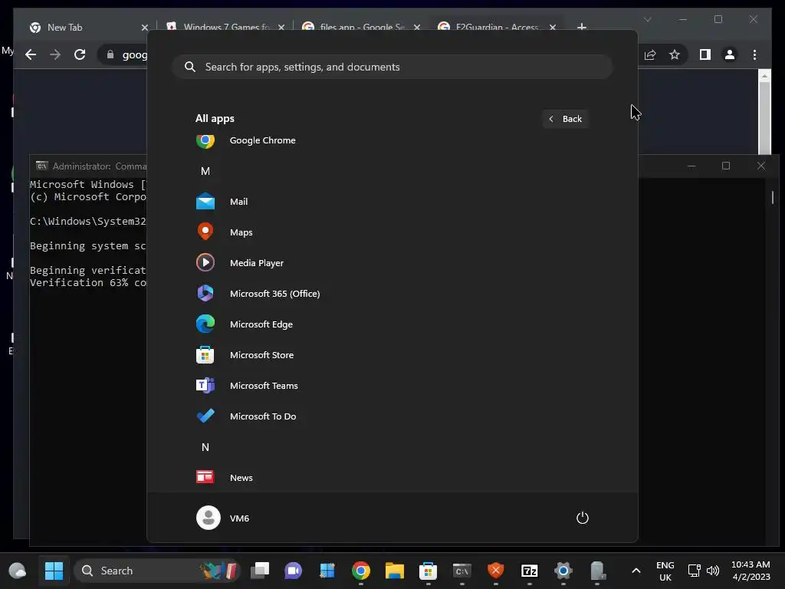Toggle Chrome's side panel
Viewport: 785px width, 589px height.
pos(705,54)
